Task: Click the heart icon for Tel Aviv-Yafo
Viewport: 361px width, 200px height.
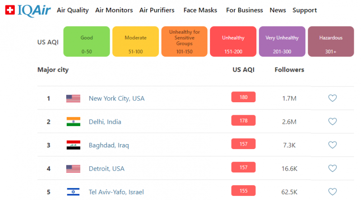Action: click(x=333, y=192)
